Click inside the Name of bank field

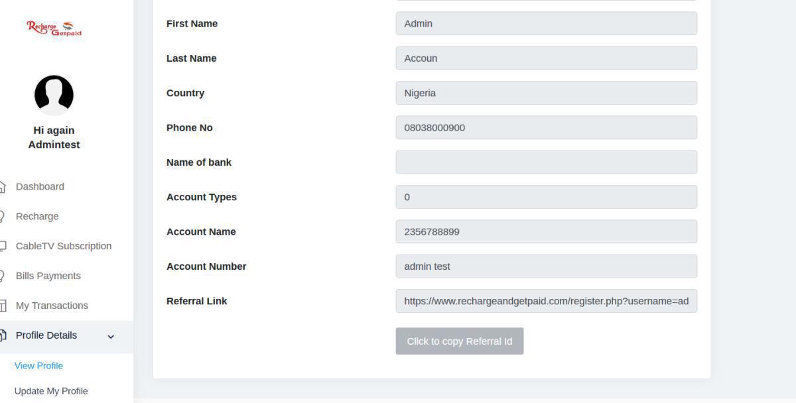pyautogui.click(x=545, y=162)
